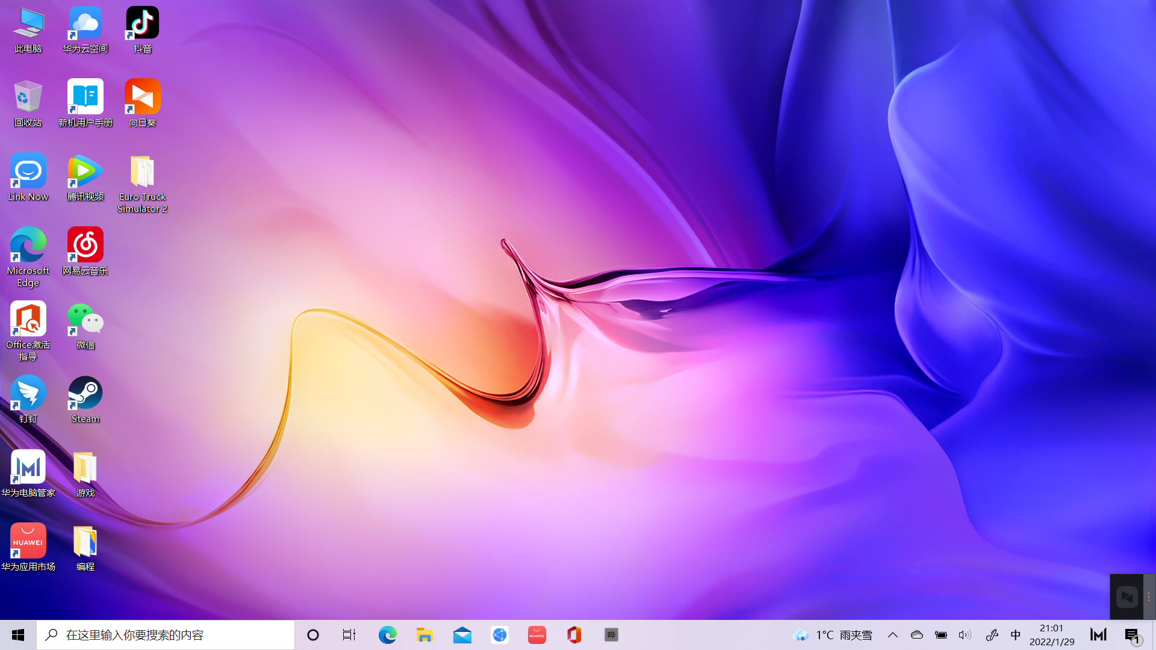The image size is (1156, 650).
Task: Select the 新机用户手册 shortcut
Action: click(85, 104)
